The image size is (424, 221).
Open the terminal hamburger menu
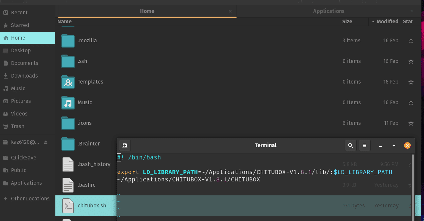tap(364, 145)
